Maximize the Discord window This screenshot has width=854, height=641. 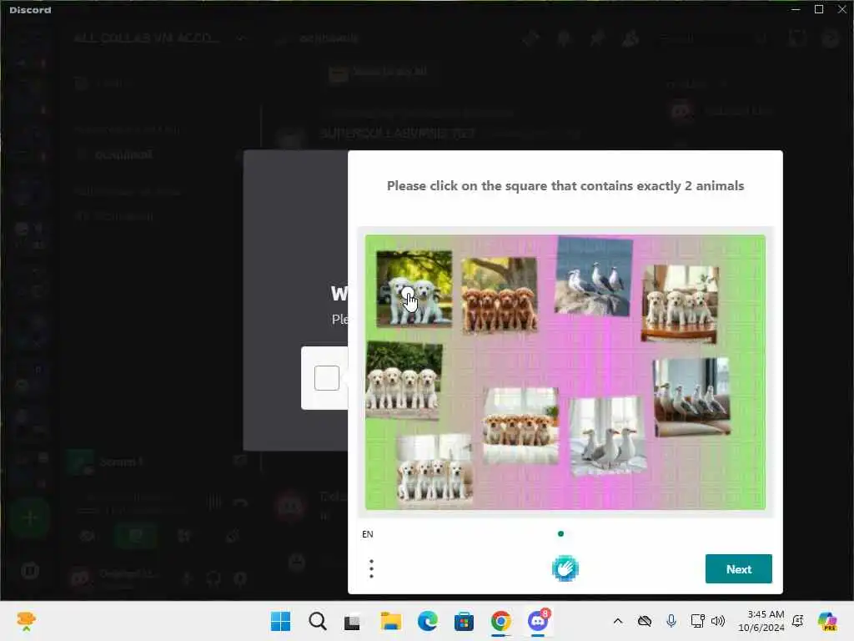pos(819,9)
